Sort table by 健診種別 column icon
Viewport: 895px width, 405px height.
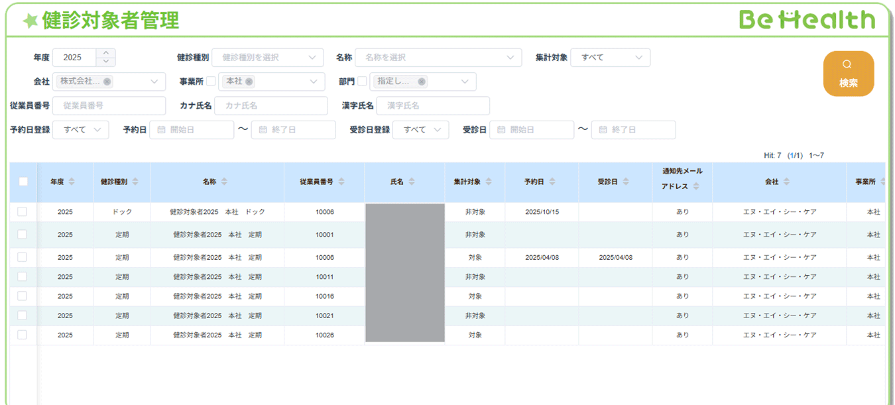pyautogui.click(x=135, y=182)
